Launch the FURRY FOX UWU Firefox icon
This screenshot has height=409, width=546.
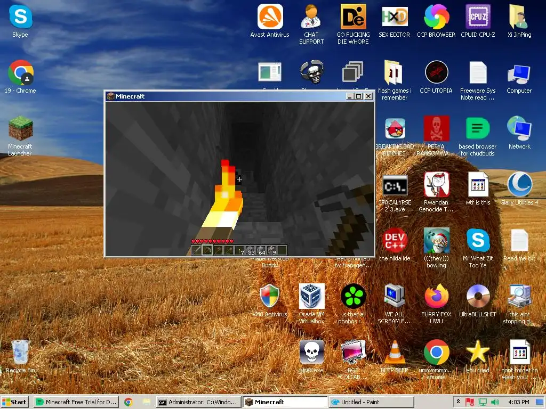436,304
